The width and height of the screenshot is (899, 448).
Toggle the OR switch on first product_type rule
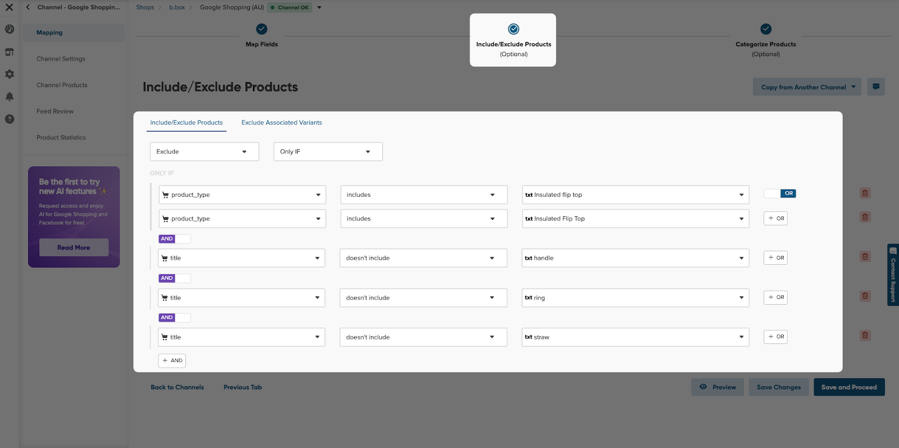point(780,193)
